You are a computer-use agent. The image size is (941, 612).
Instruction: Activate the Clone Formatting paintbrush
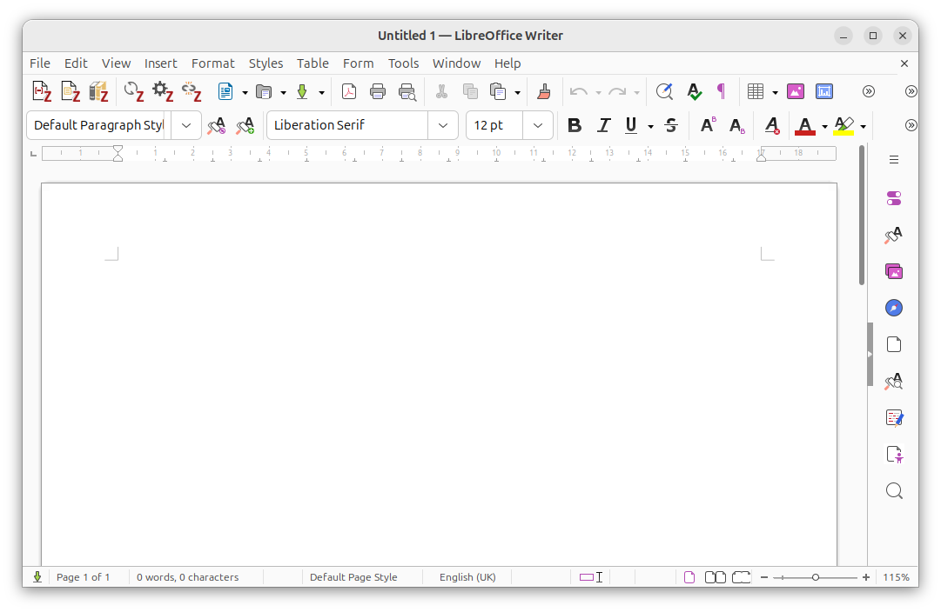tap(544, 91)
